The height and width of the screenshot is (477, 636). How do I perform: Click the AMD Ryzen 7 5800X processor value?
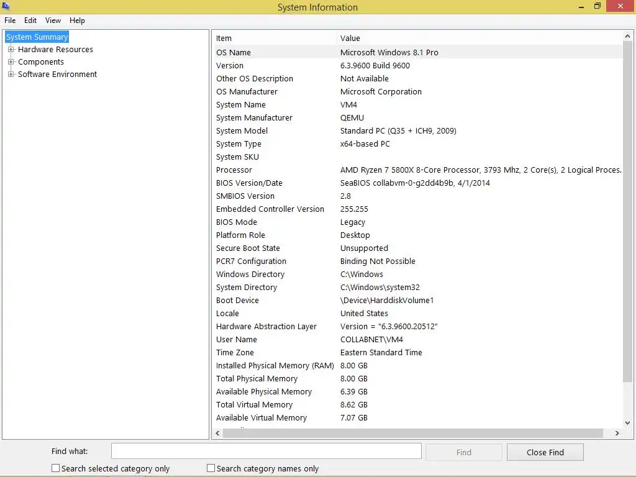[481, 170]
